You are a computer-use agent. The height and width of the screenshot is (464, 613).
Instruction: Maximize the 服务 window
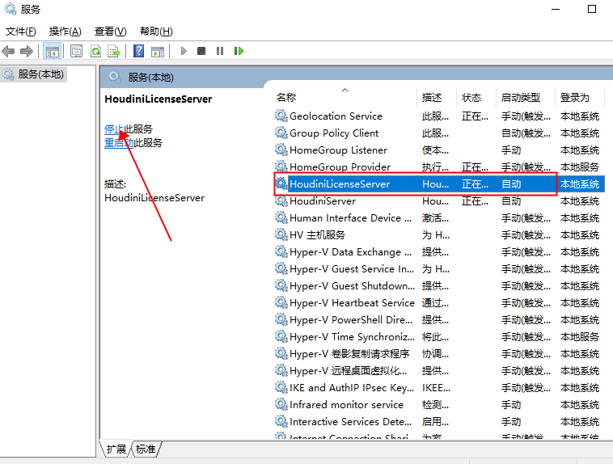pos(592,9)
